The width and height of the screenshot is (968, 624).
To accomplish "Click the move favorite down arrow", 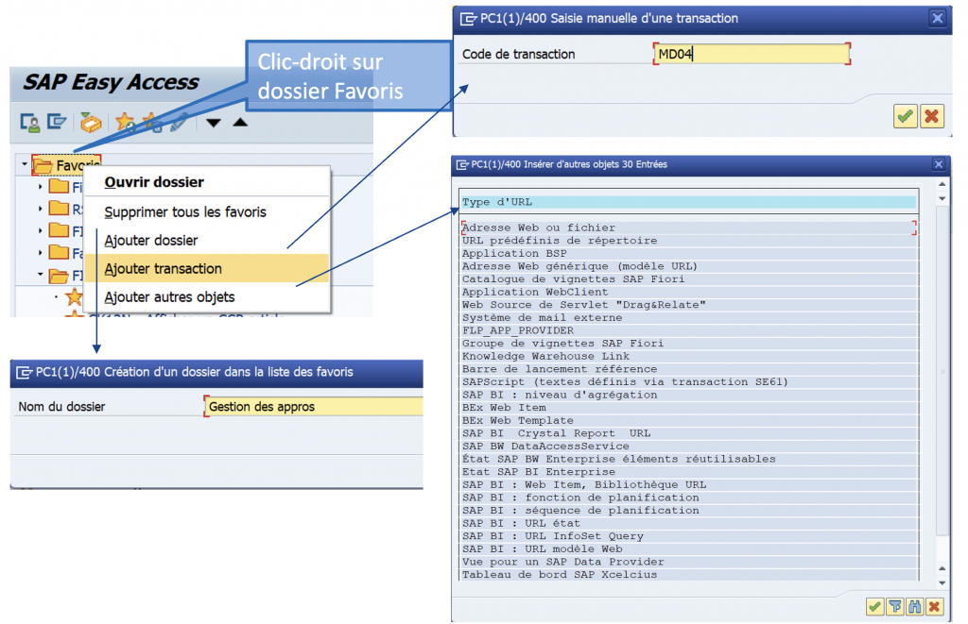I will tap(215, 122).
